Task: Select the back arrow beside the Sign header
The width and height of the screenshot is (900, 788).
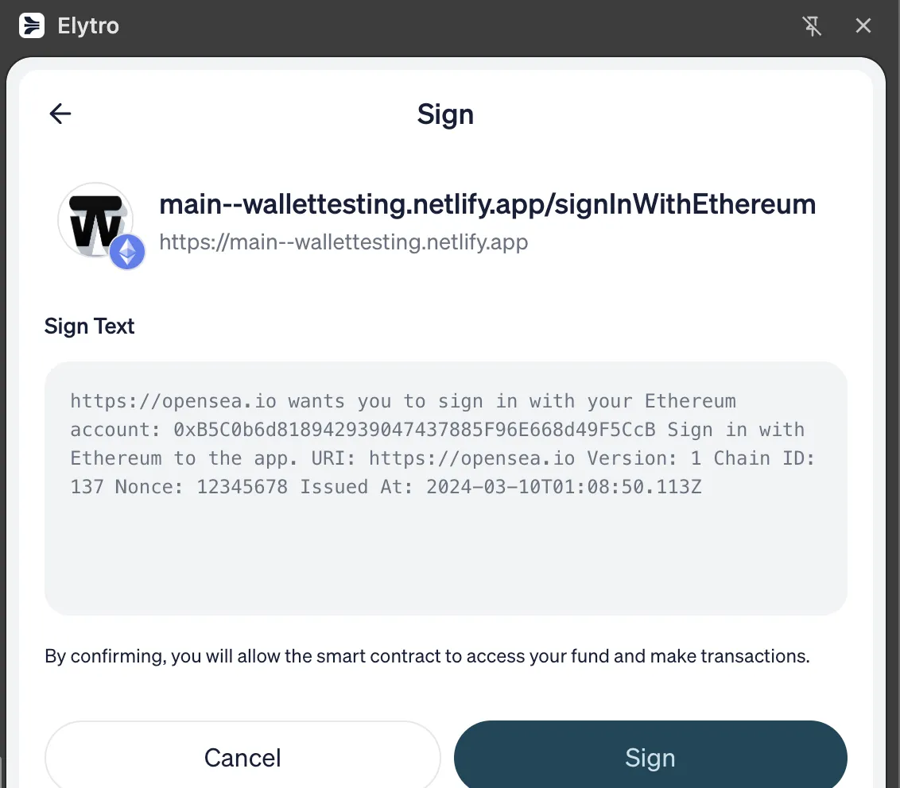Action: pos(60,114)
